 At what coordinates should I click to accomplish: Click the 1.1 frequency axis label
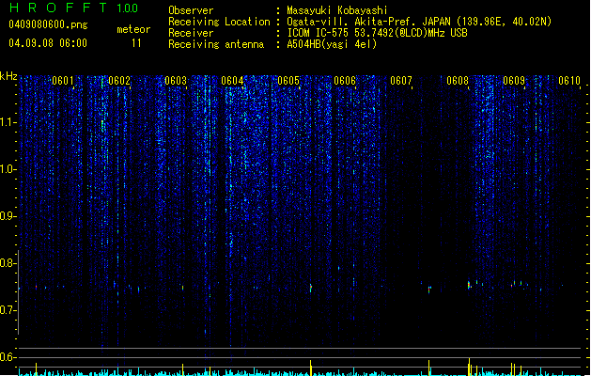tap(8, 122)
